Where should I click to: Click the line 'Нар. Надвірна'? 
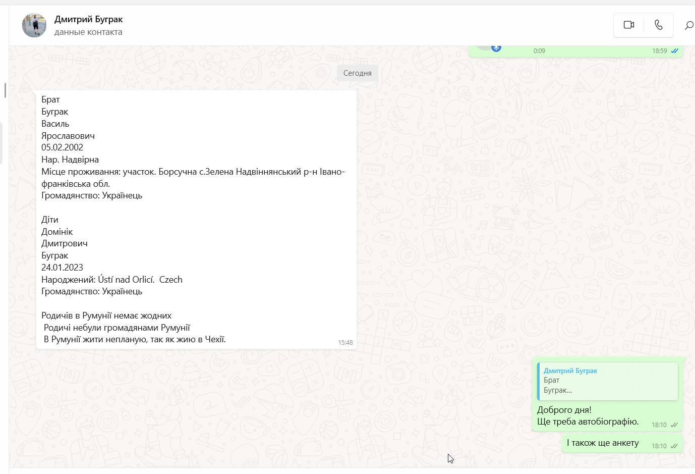point(70,160)
